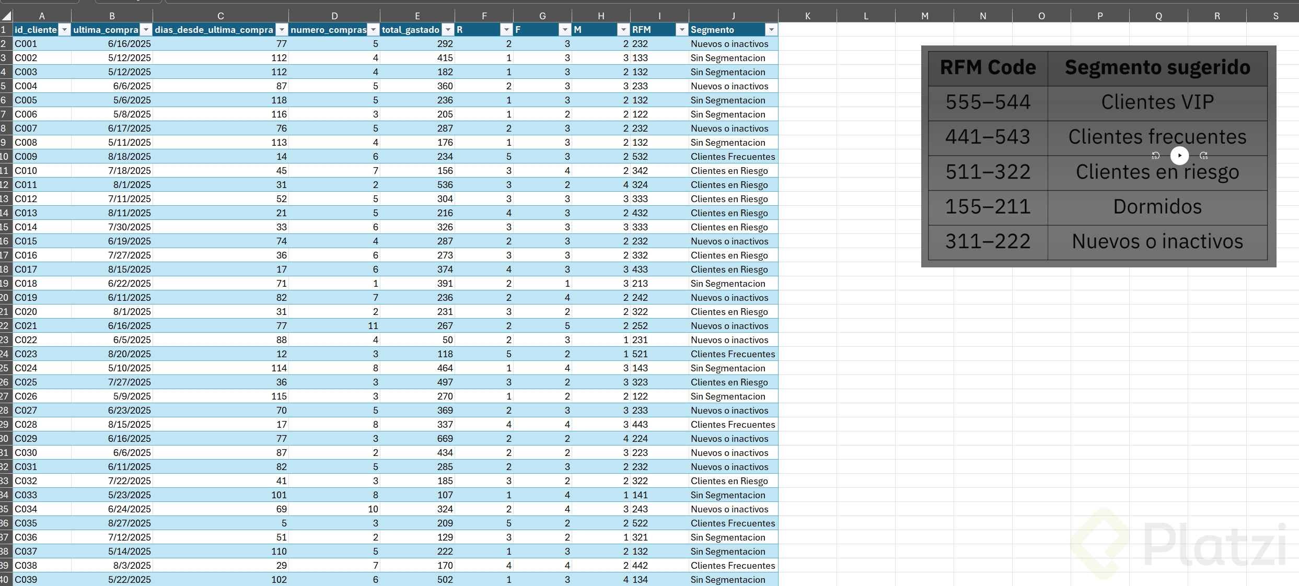Select cell C021 in column A
The height and width of the screenshot is (586, 1299).
[42, 326]
